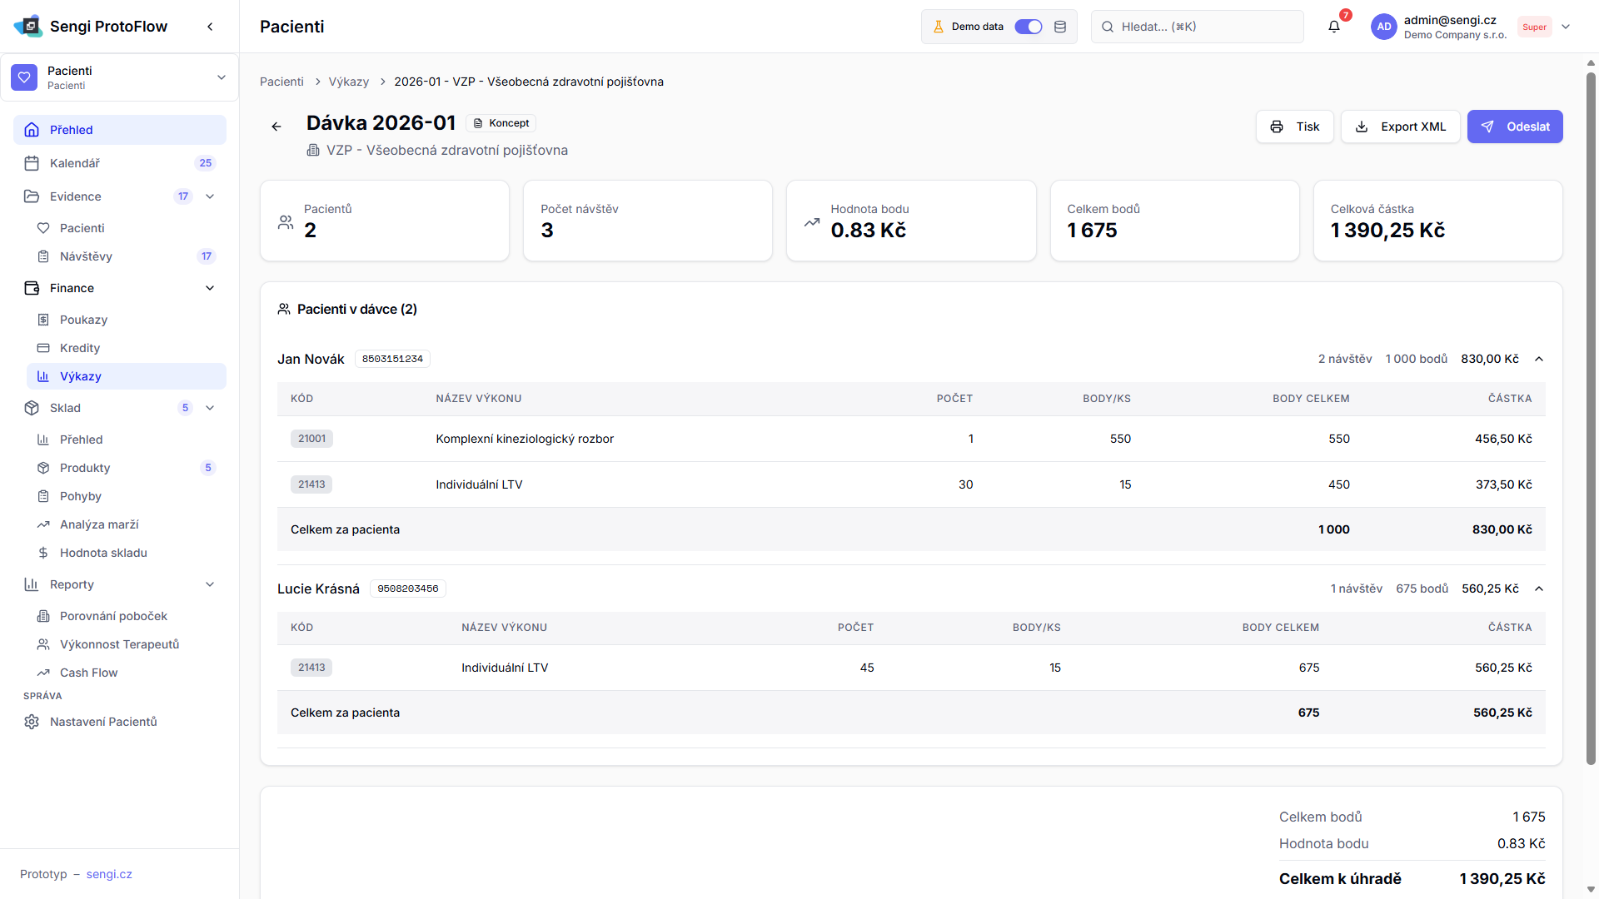Open Nastavení Pacientů settings
Viewport: 1599px width, 899px height.
[103, 722]
